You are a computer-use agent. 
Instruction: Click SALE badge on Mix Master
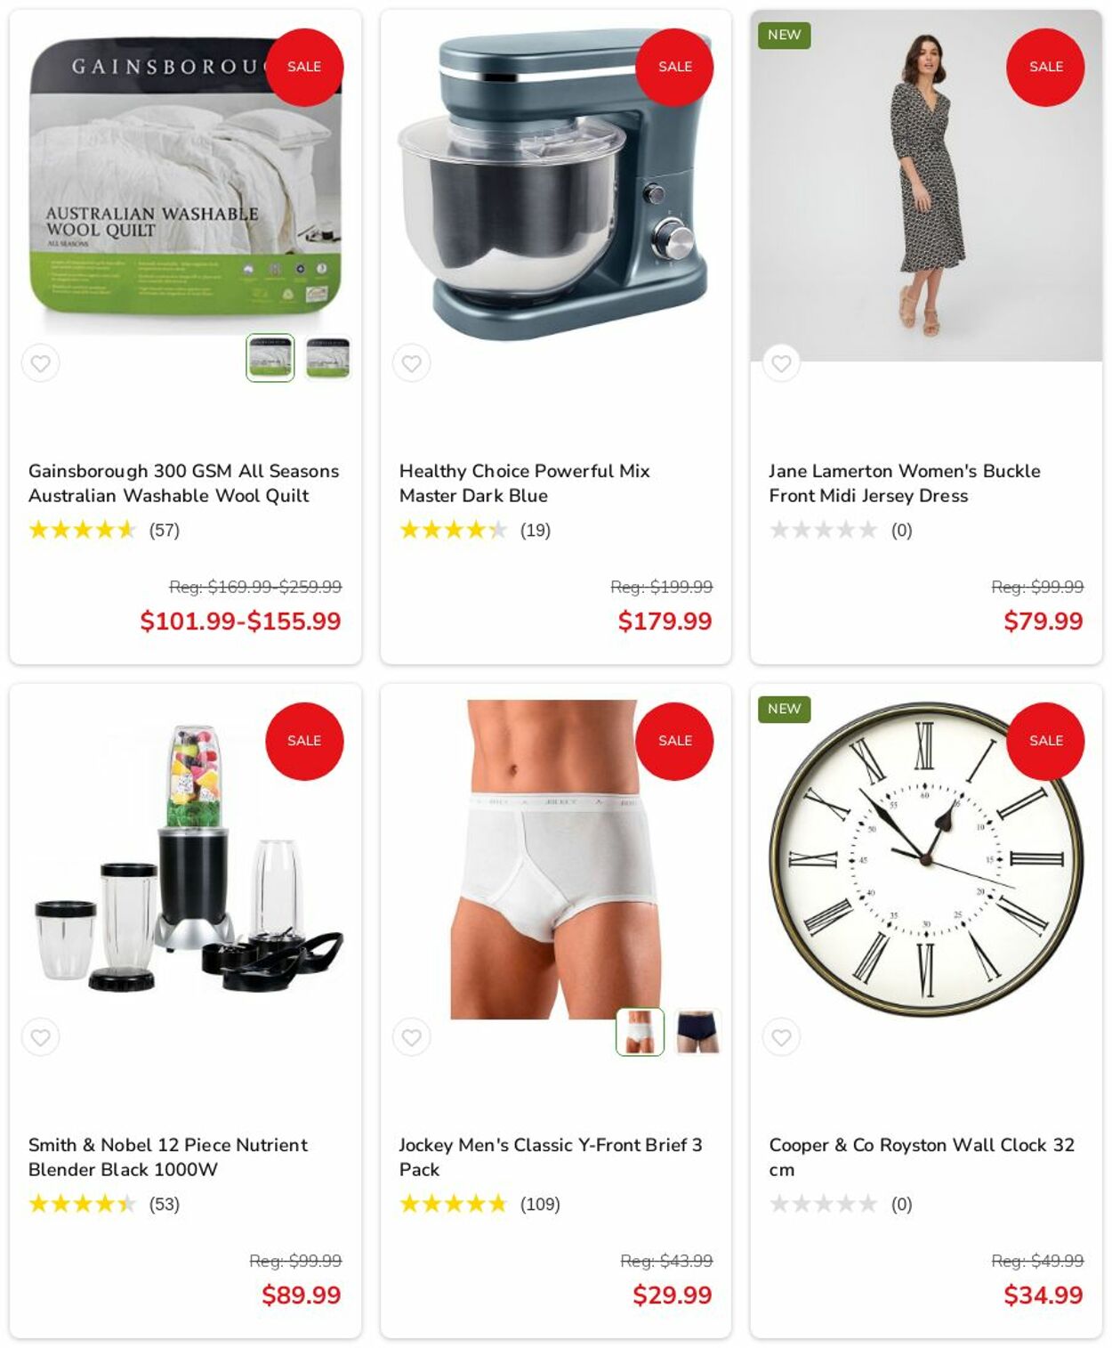click(x=674, y=67)
